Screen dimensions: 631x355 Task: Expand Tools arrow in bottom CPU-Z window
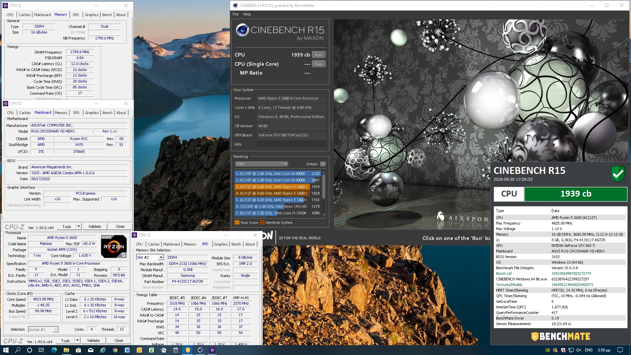coord(77,341)
